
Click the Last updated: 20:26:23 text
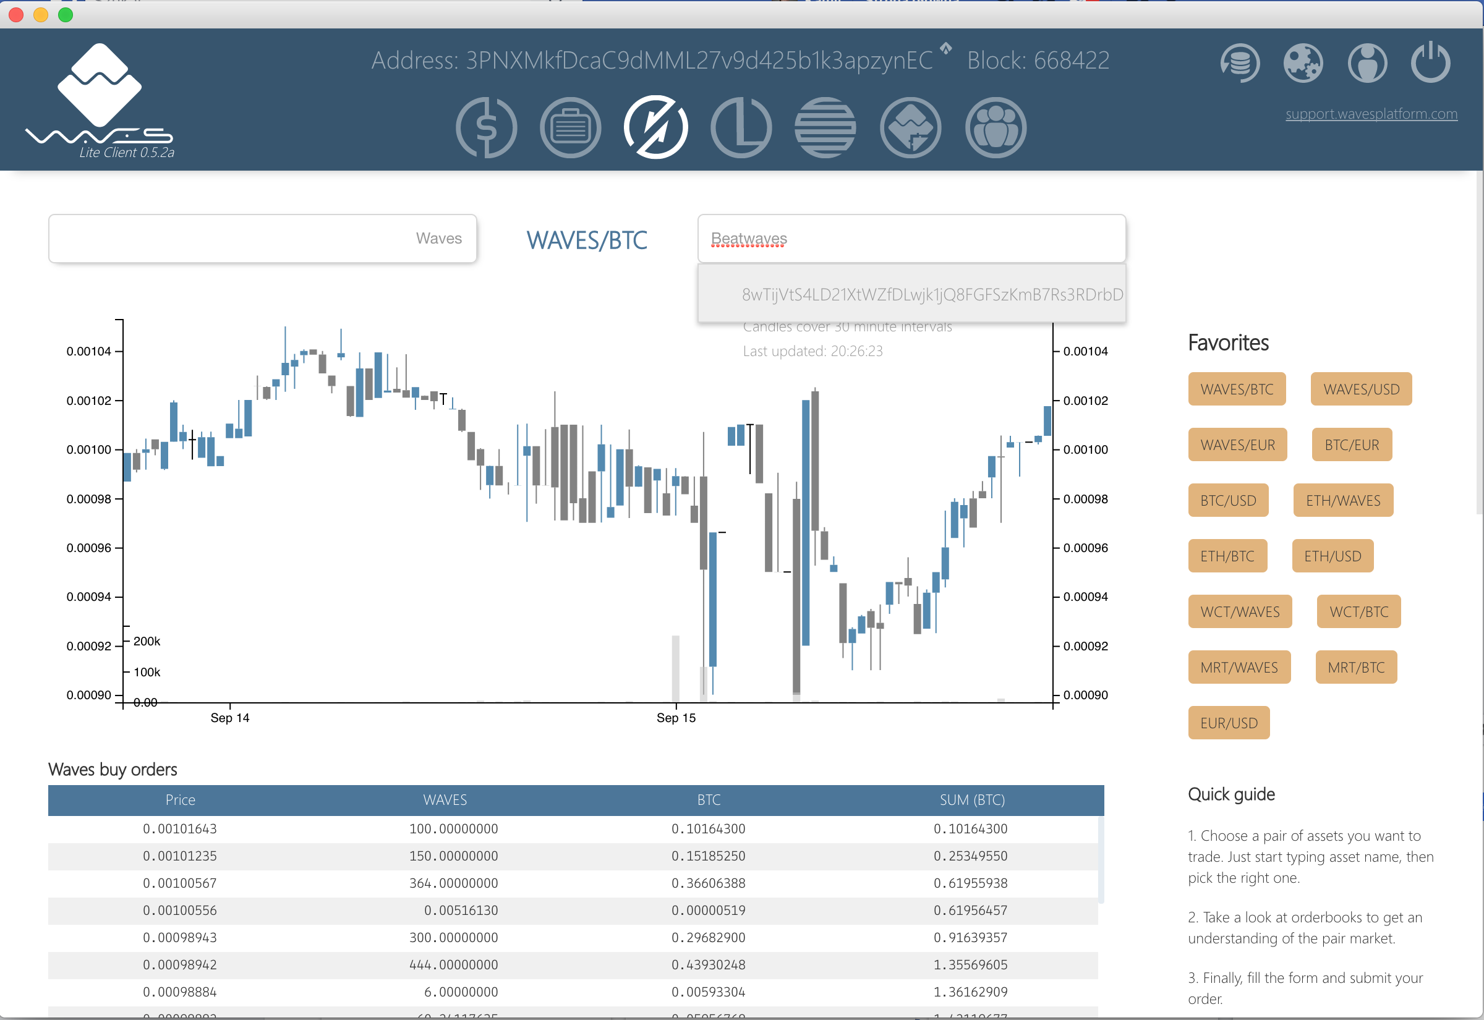coord(813,351)
